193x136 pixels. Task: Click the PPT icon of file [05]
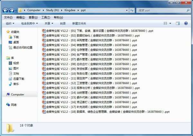pyautogui.click(x=44, y=50)
